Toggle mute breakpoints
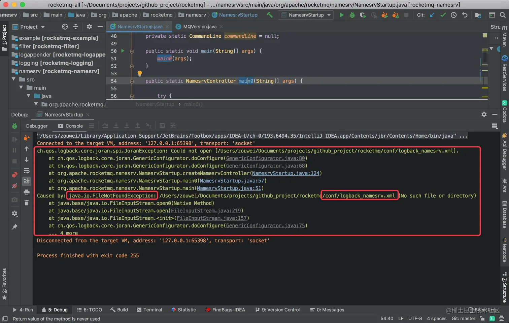Screen dimensions: 509x323 coord(14,186)
